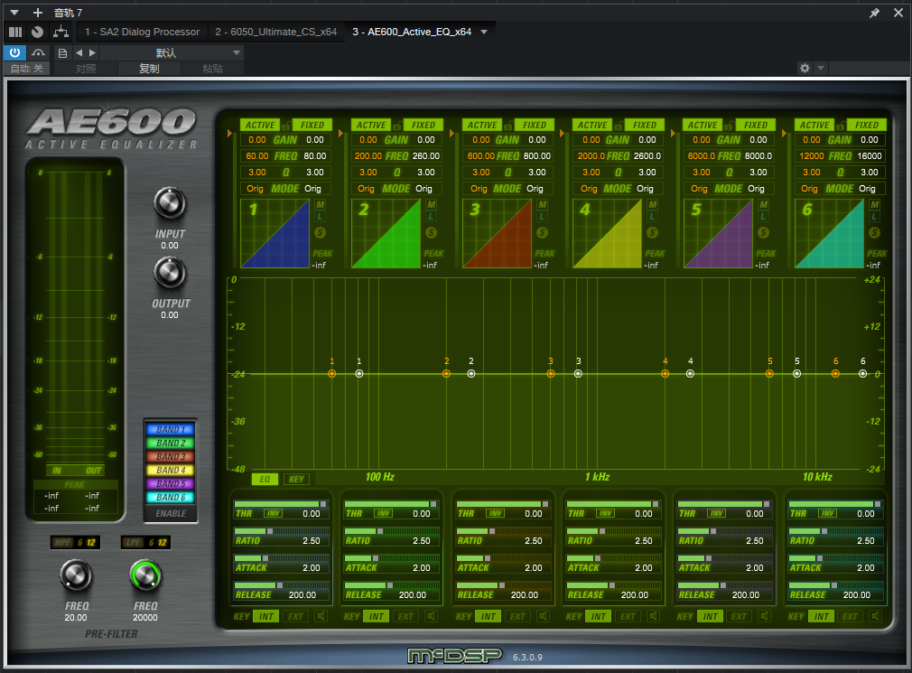This screenshot has height=673, width=912.
Task: Select EXT key source for band 3
Action: 517,617
